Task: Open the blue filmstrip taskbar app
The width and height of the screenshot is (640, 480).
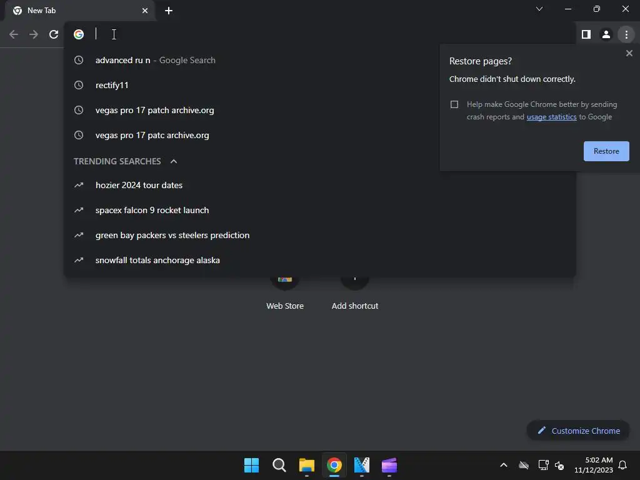Action: coord(362,465)
